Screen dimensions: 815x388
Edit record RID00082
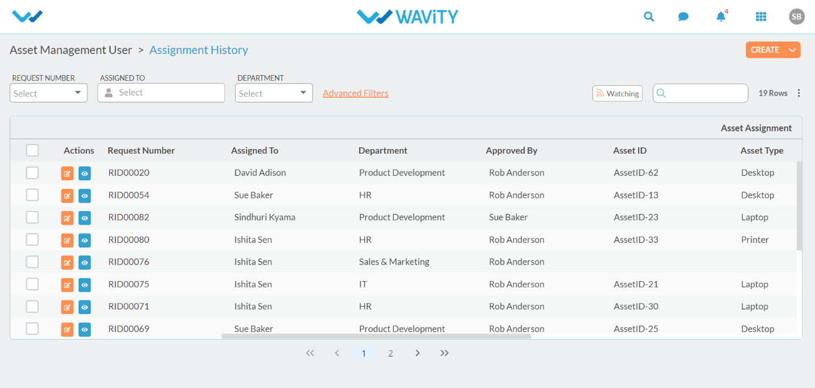(67, 218)
